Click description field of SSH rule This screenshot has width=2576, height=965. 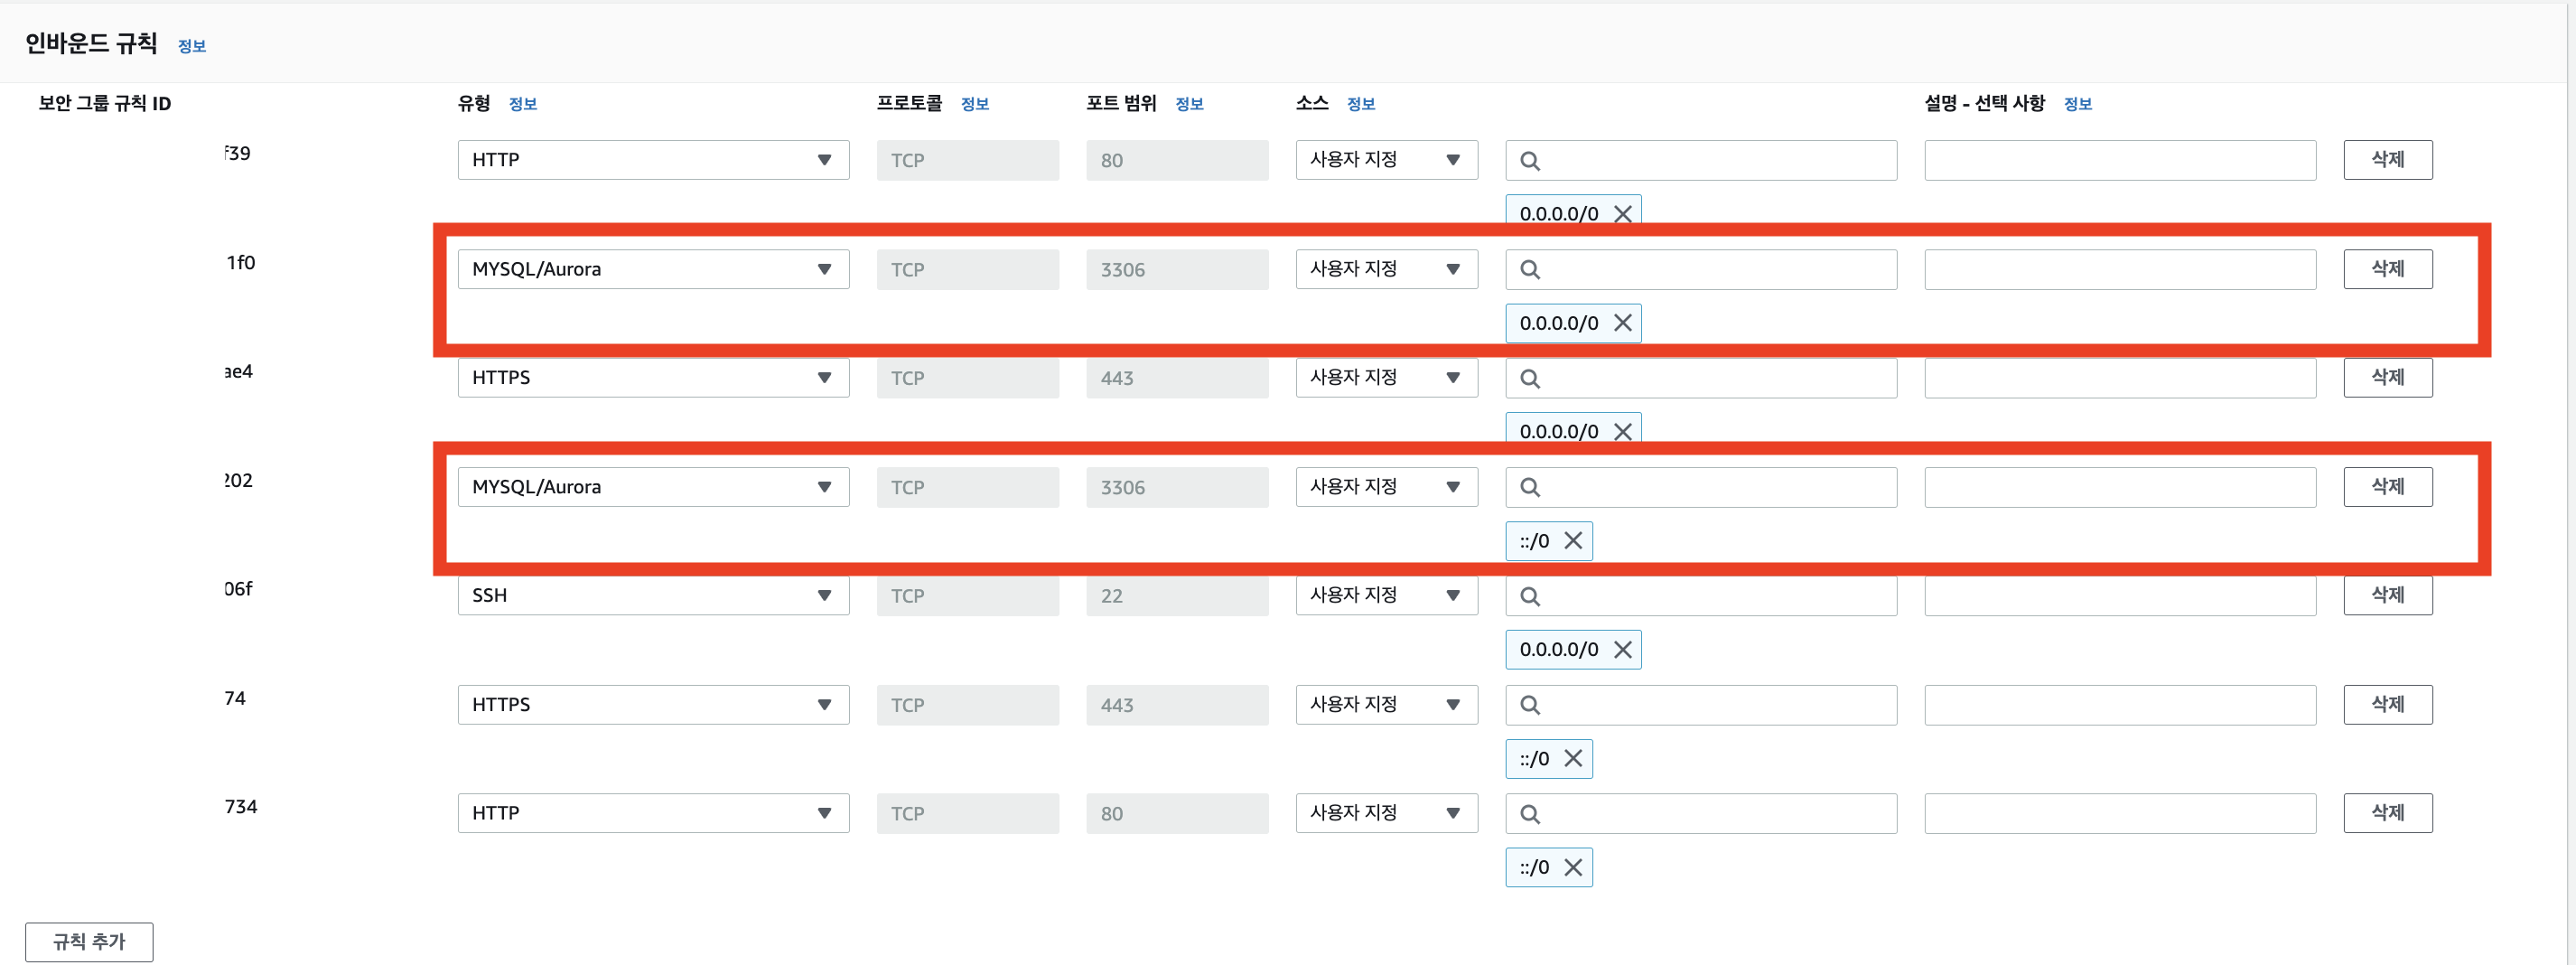(x=2120, y=596)
